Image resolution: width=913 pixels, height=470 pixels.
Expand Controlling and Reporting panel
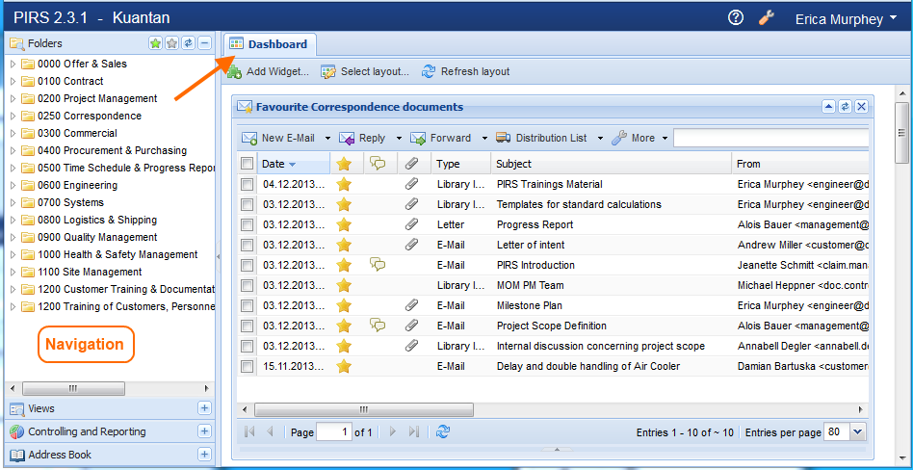click(204, 431)
